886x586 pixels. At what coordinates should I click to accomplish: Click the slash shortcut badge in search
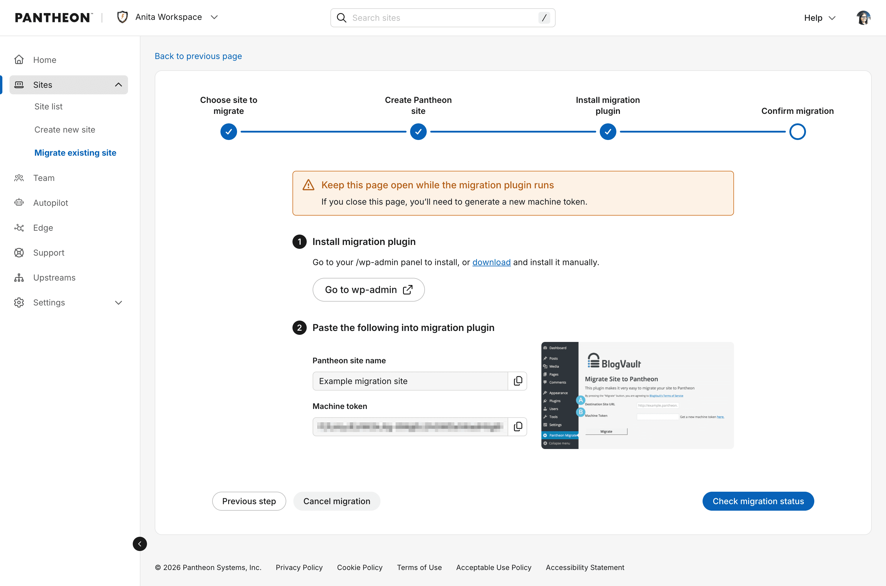[x=544, y=17]
